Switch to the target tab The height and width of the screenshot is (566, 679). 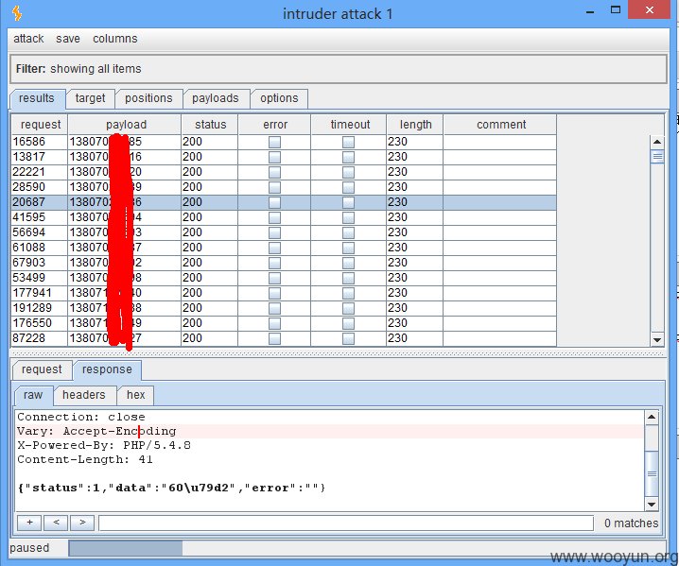coord(90,98)
